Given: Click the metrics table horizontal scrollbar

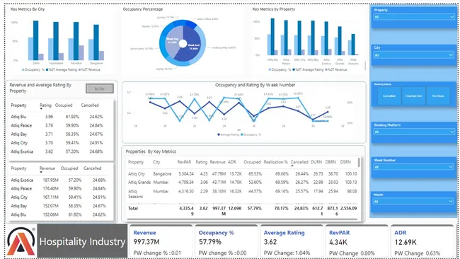Looking at the screenshot, I should pos(242,219).
